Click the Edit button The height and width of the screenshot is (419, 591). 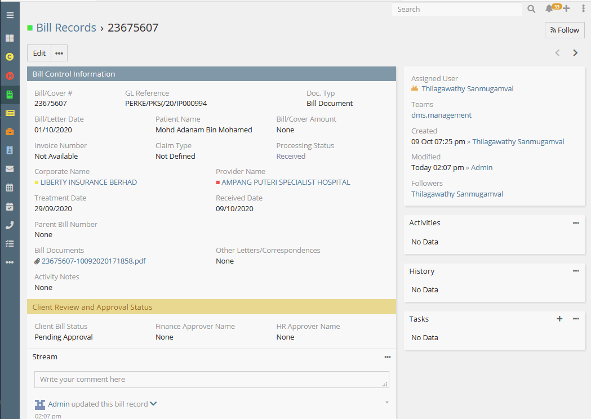(39, 54)
